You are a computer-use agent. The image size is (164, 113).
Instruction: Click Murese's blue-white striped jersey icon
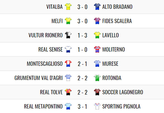(x=97, y=64)
